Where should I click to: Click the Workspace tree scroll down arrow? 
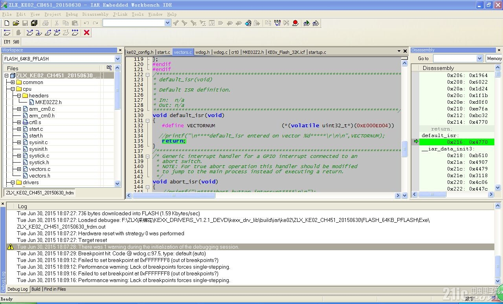(x=117, y=183)
